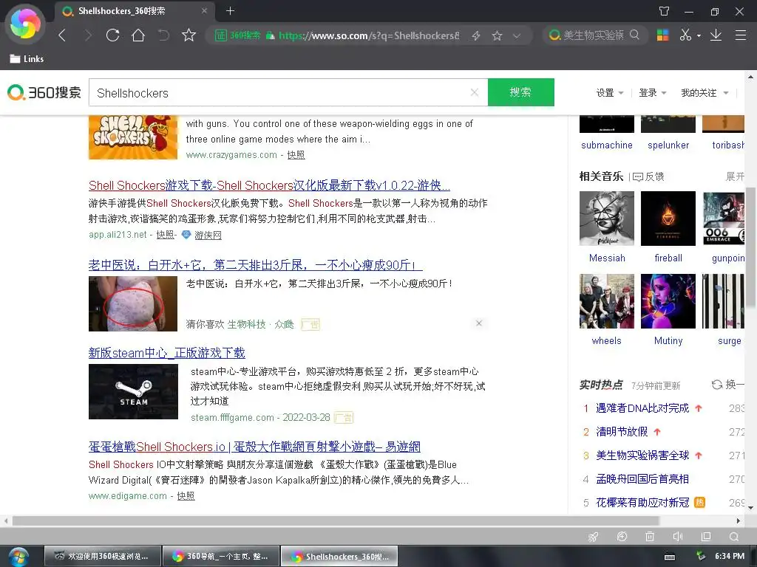Open hot topic 孟晚舟回国后首亮相
Image resolution: width=757 pixels, height=567 pixels.
642,478
